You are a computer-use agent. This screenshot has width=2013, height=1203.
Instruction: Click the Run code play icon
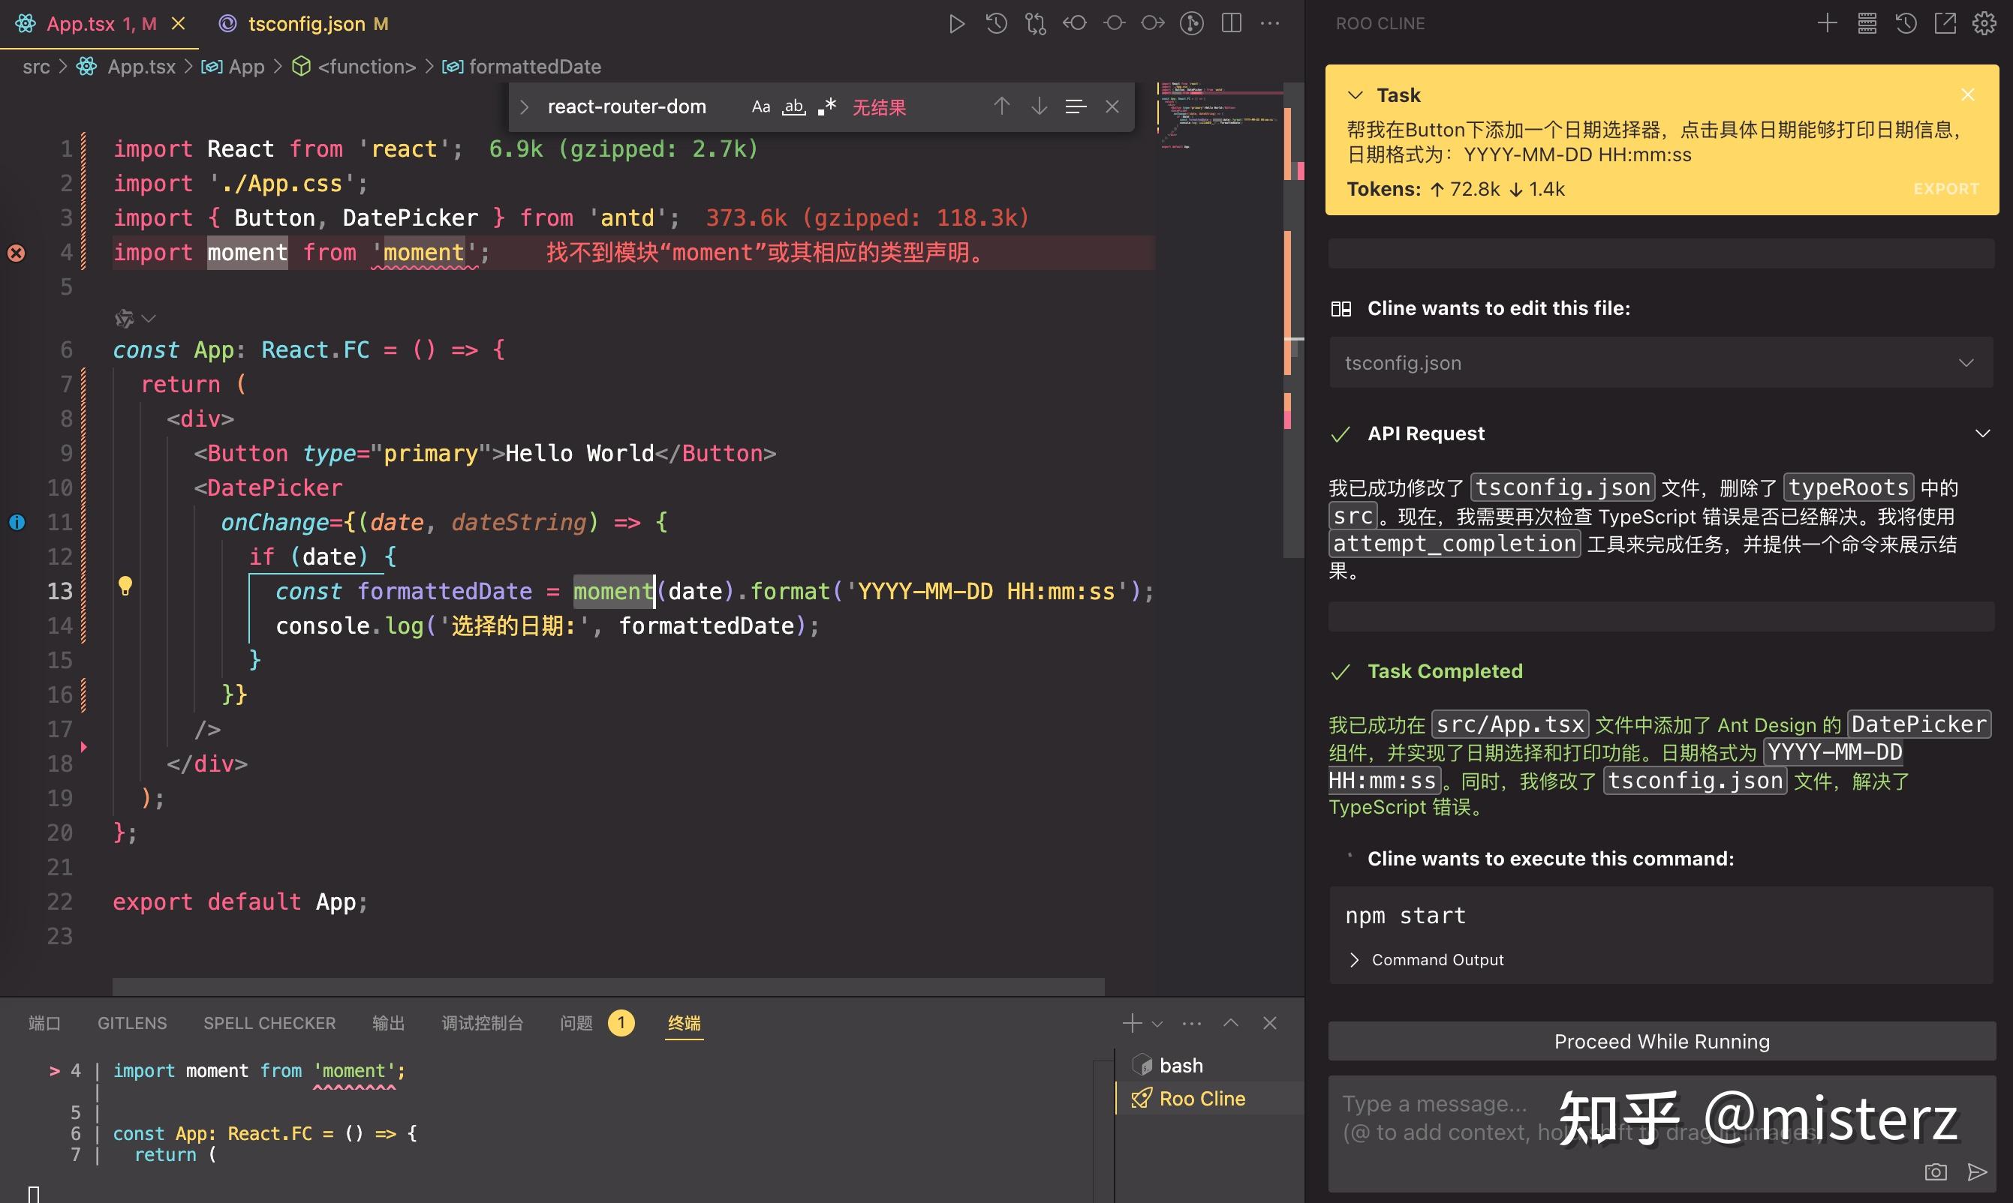[x=956, y=23]
